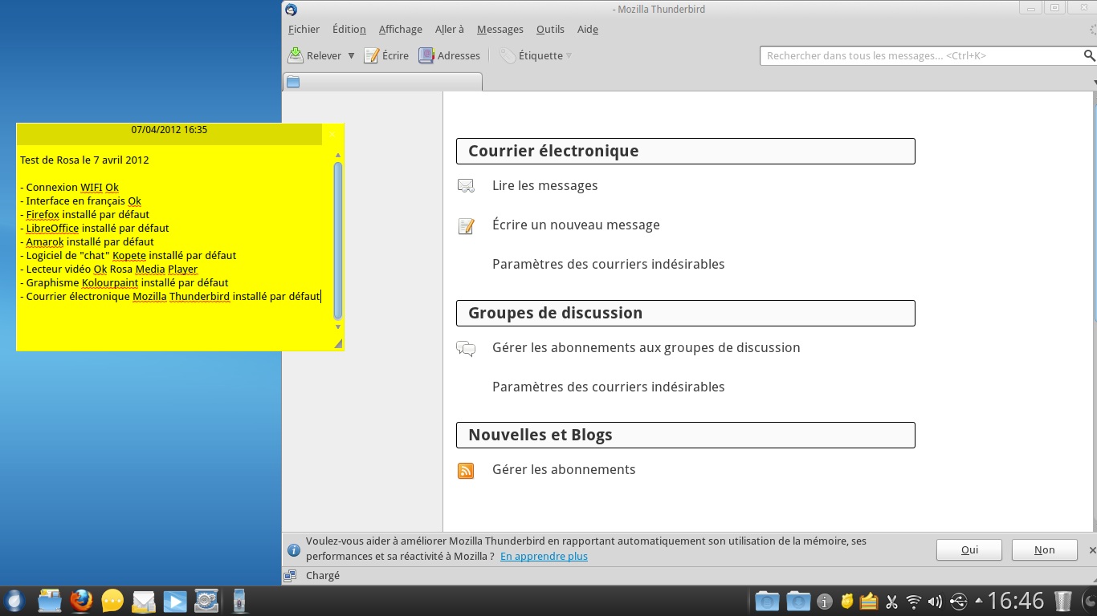The height and width of the screenshot is (616, 1097).
Task: Click the magnifier icon in the search box
Action: (x=1089, y=55)
